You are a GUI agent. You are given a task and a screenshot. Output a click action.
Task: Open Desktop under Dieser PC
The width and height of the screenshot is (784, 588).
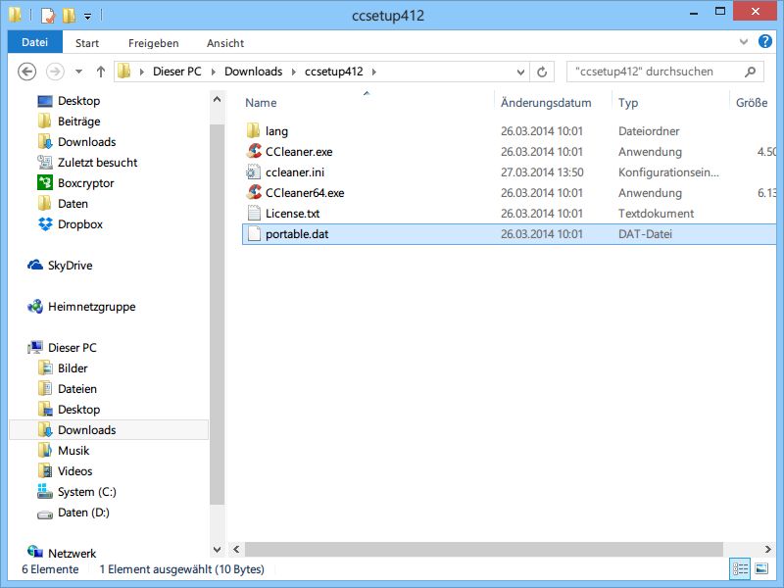[x=79, y=410]
